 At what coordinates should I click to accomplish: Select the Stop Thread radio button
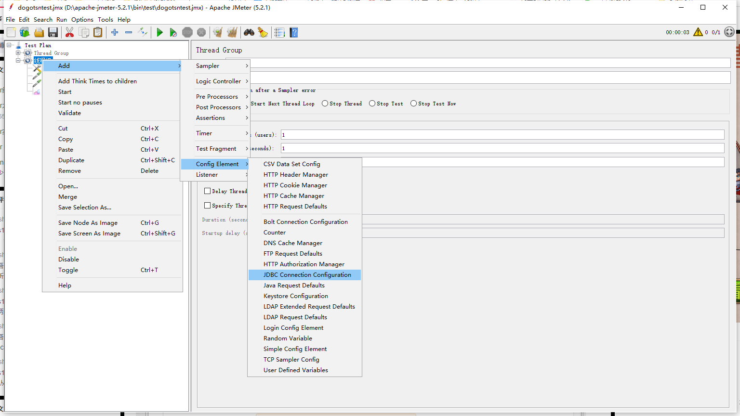(x=325, y=104)
